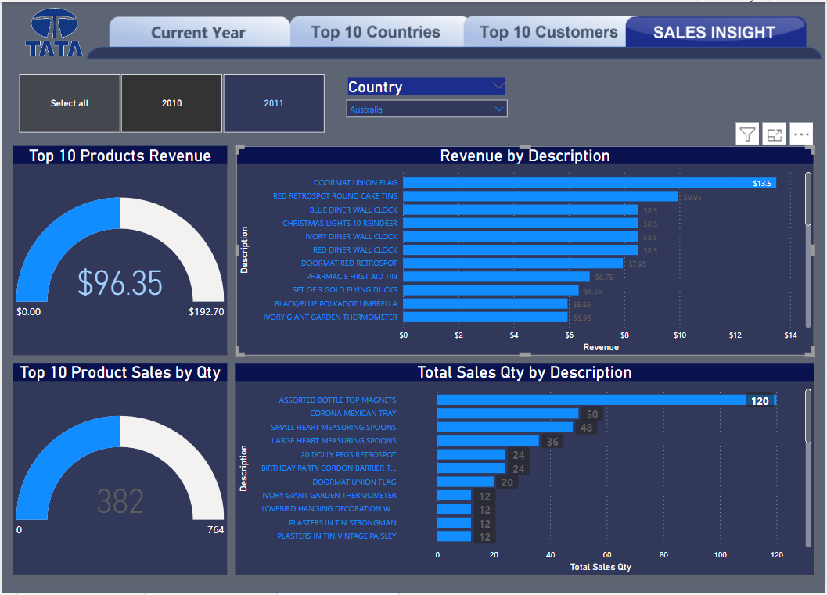Go to the Top 10 Customers tab
The image size is (827, 595).
(x=548, y=33)
